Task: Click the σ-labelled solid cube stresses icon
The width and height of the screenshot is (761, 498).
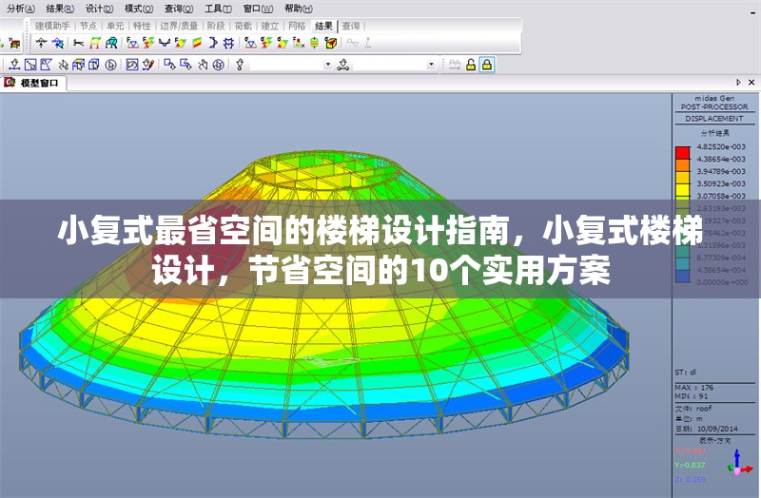Action: tap(331, 43)
